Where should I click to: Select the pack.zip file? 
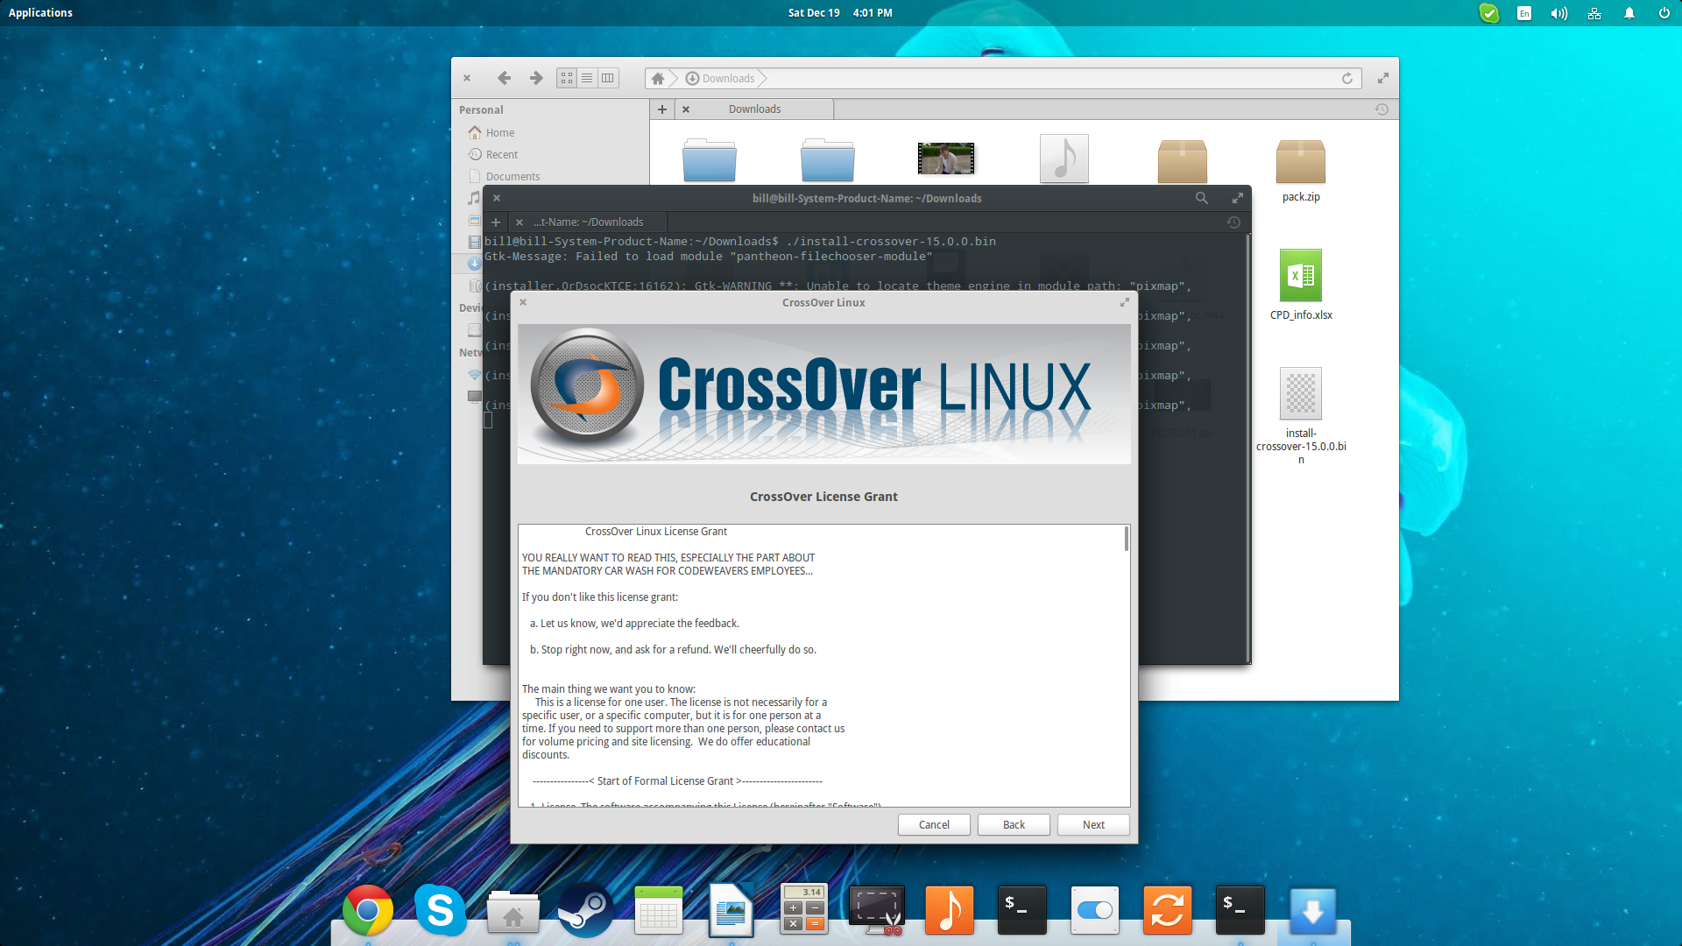coord(1301,169)
